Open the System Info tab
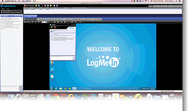This screenshot has width=190, height=111. point(51,19)
